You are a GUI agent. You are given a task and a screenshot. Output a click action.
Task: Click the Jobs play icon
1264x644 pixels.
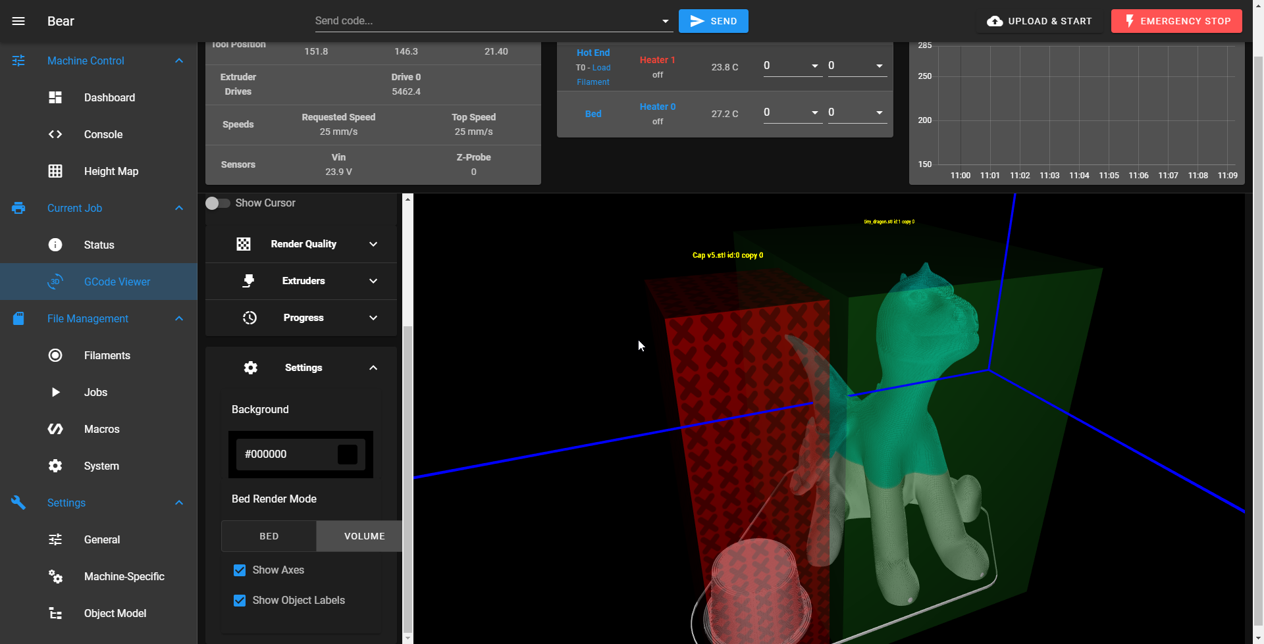pyautogui.click(x=55, y=392)
